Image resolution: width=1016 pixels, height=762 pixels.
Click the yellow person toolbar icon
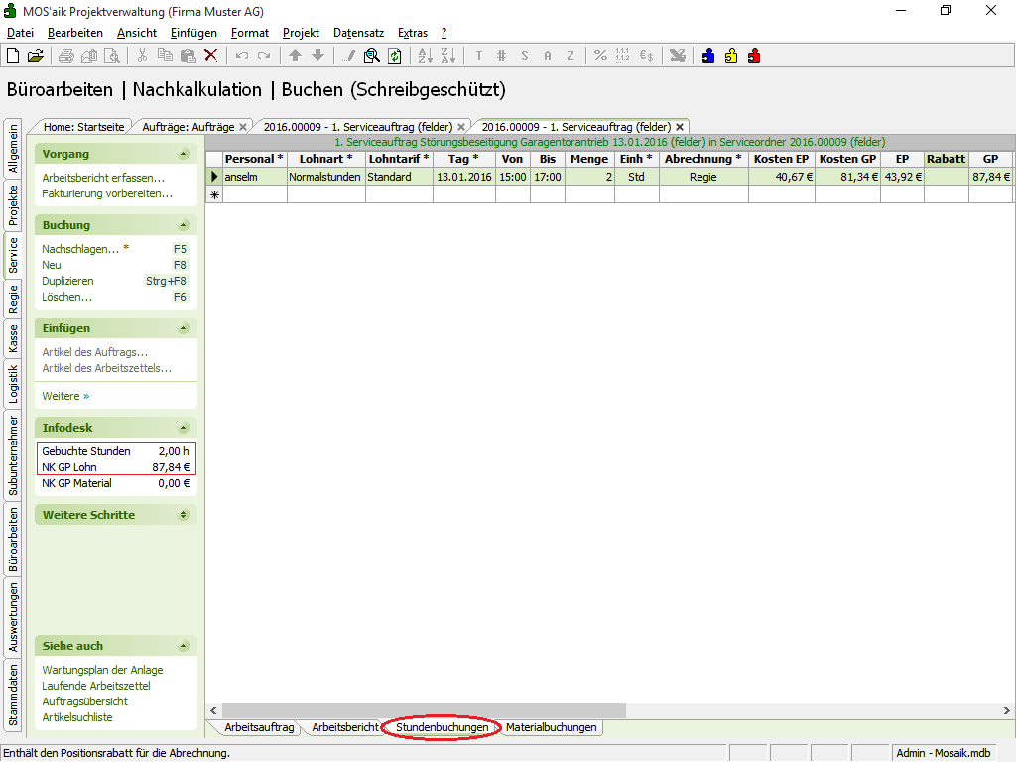(x=731, y=56)
